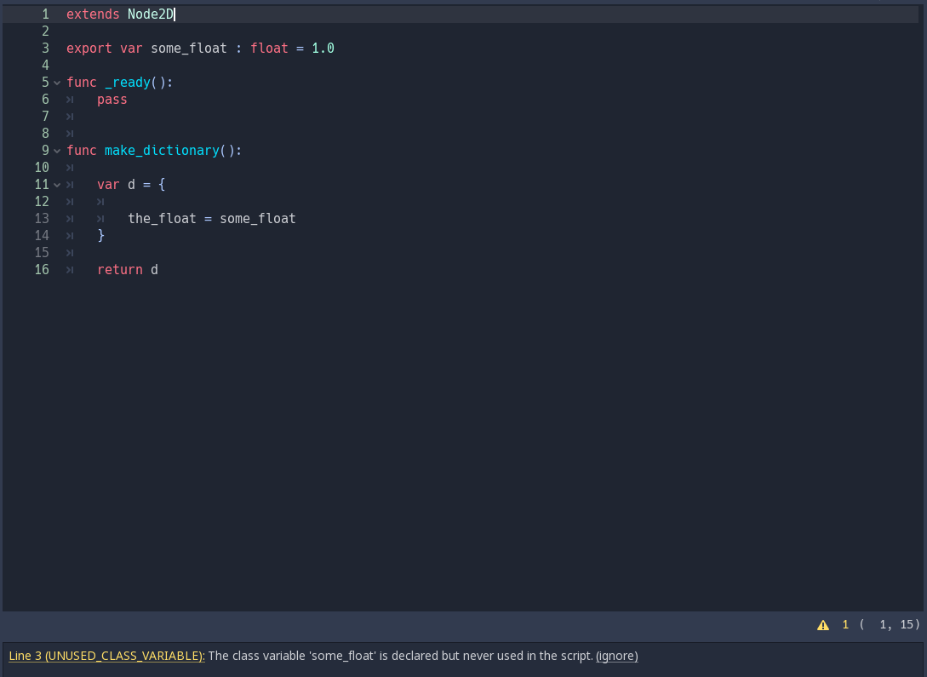This screenshot has height=677, width=927.
Task: Collapse the _ready function fold arrow
Action: pyautogui.click(x=56, y=83)
